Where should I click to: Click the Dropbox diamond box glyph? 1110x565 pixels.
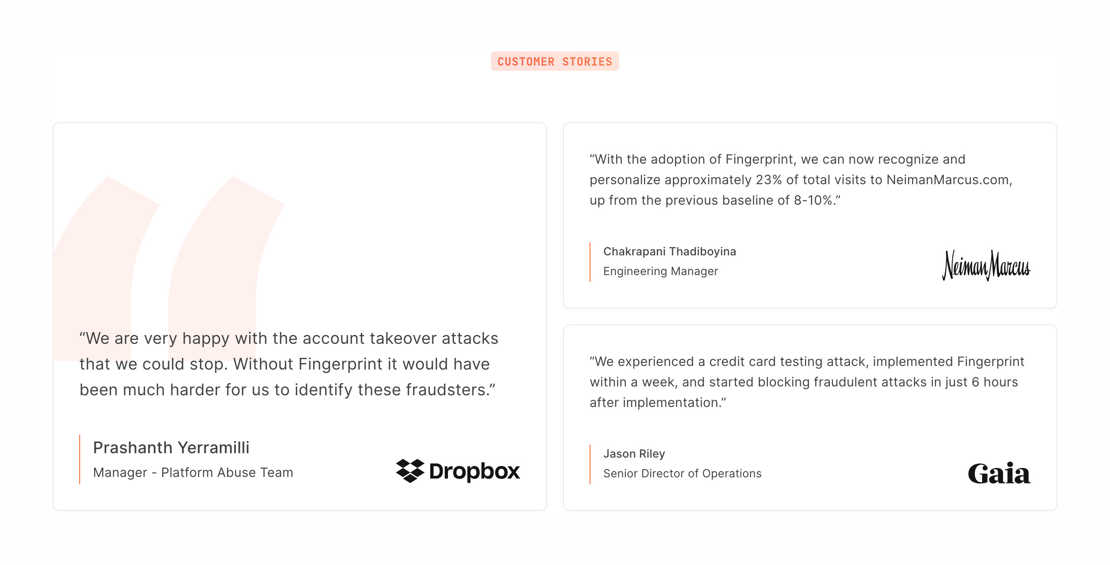pyautogui.click(x=410, y=470)
